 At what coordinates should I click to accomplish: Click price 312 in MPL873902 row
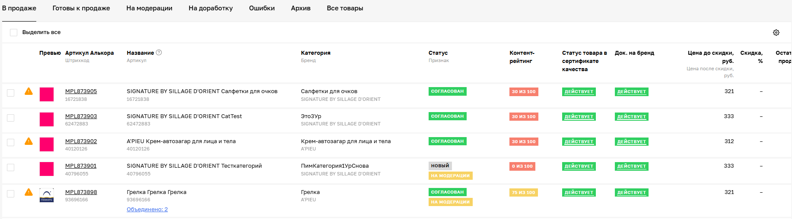729,141
